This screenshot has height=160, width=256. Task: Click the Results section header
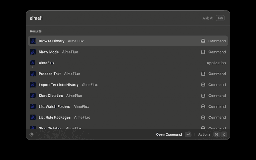(x=36, y=31)
